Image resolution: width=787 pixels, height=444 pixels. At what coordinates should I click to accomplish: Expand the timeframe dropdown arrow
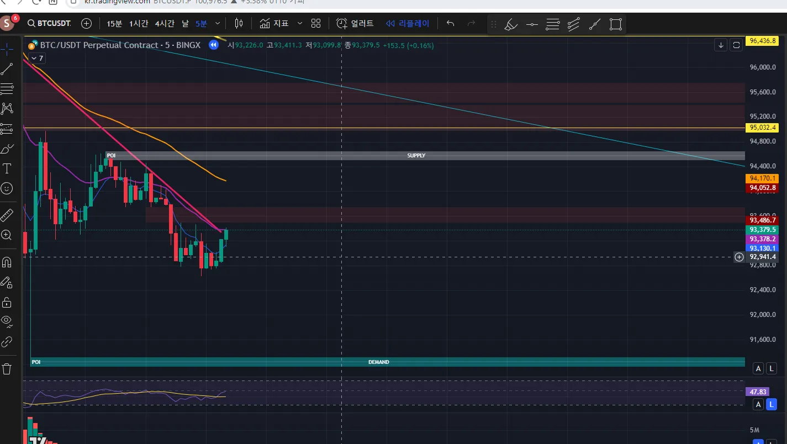pyautogui.click(x=218, y=23)
